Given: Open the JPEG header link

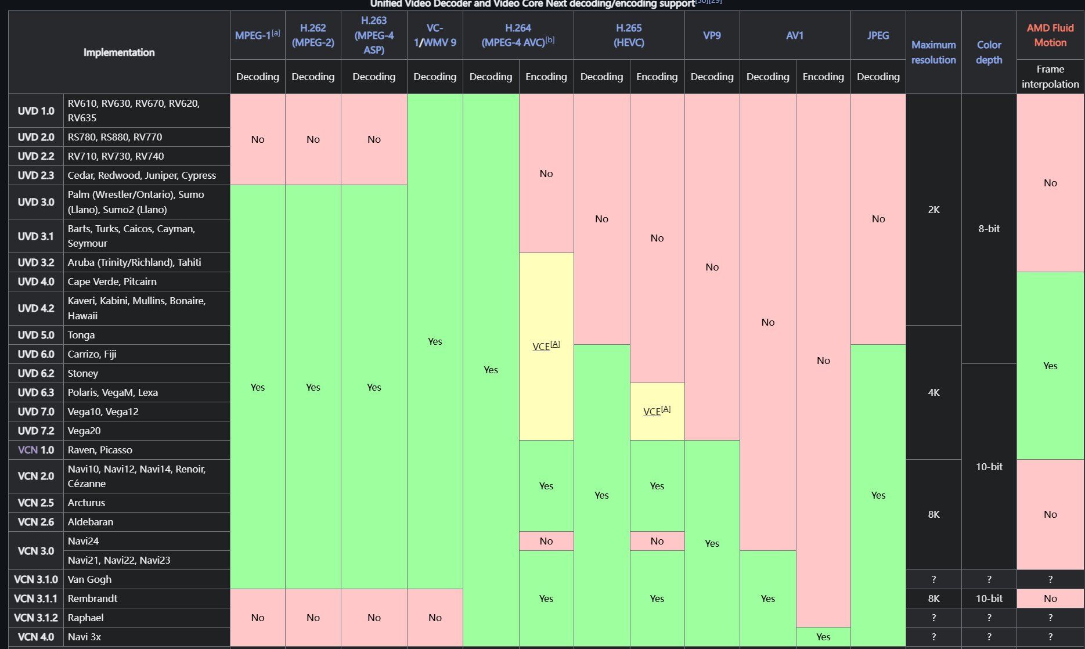Looking at the screenshot, I should coord(878,35).
